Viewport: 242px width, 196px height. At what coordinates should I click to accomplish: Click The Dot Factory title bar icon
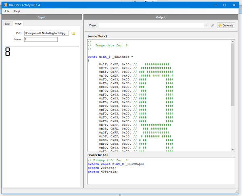pyautogui.click(x=4, y=4)
